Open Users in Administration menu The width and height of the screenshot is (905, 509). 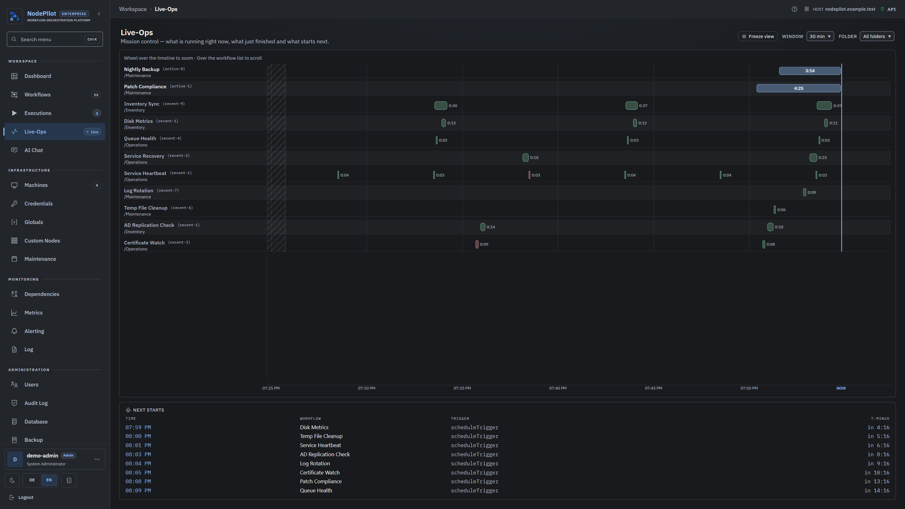55,385
